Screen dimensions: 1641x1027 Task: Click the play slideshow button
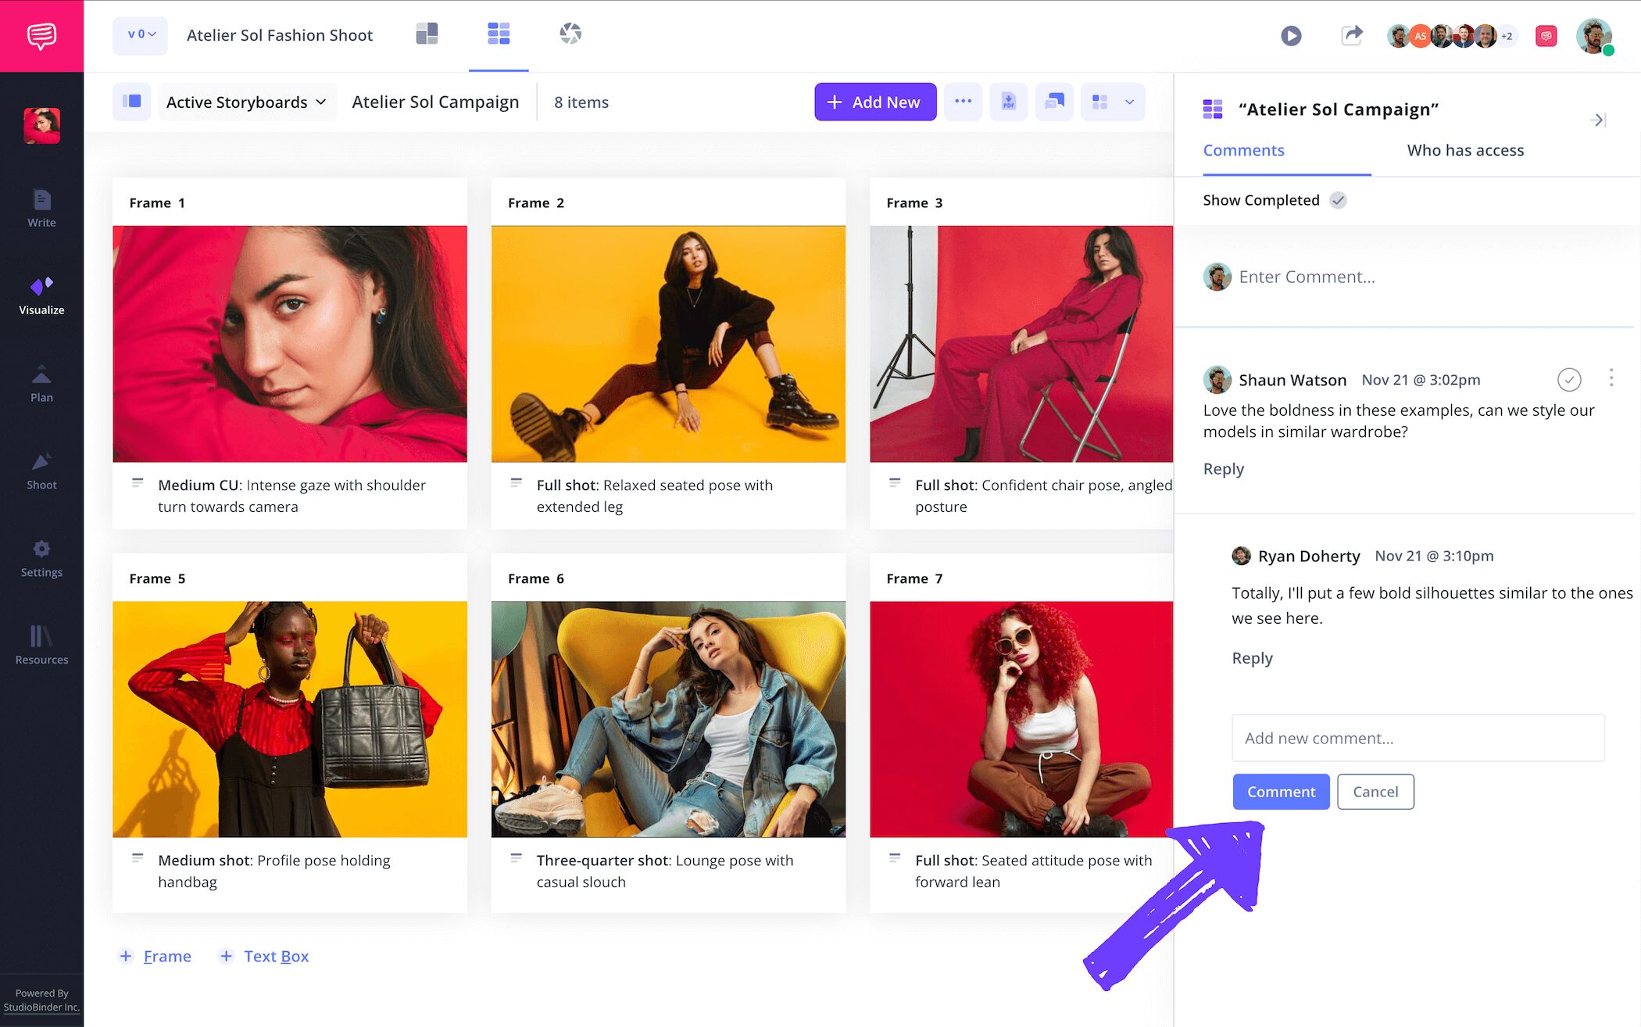(1291, 36)
